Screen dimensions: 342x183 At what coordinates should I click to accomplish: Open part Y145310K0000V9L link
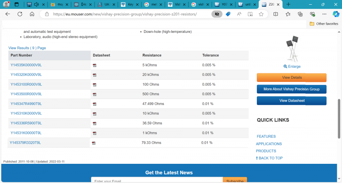click(x=26, y=113)
